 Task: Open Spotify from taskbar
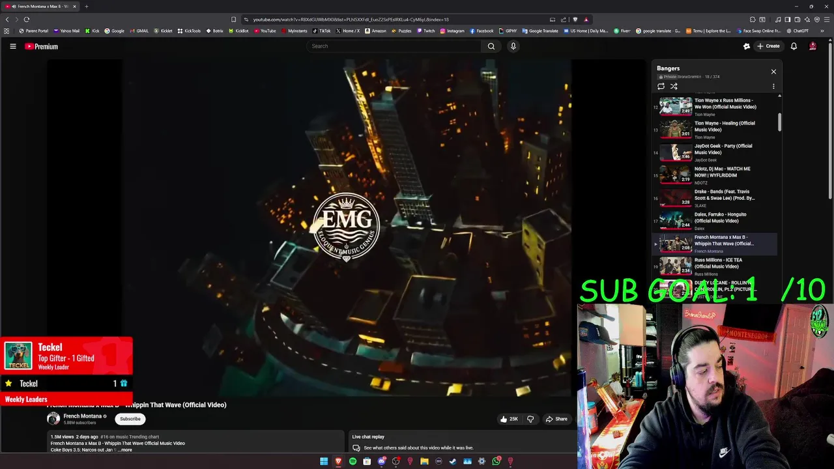pos(352,461)
